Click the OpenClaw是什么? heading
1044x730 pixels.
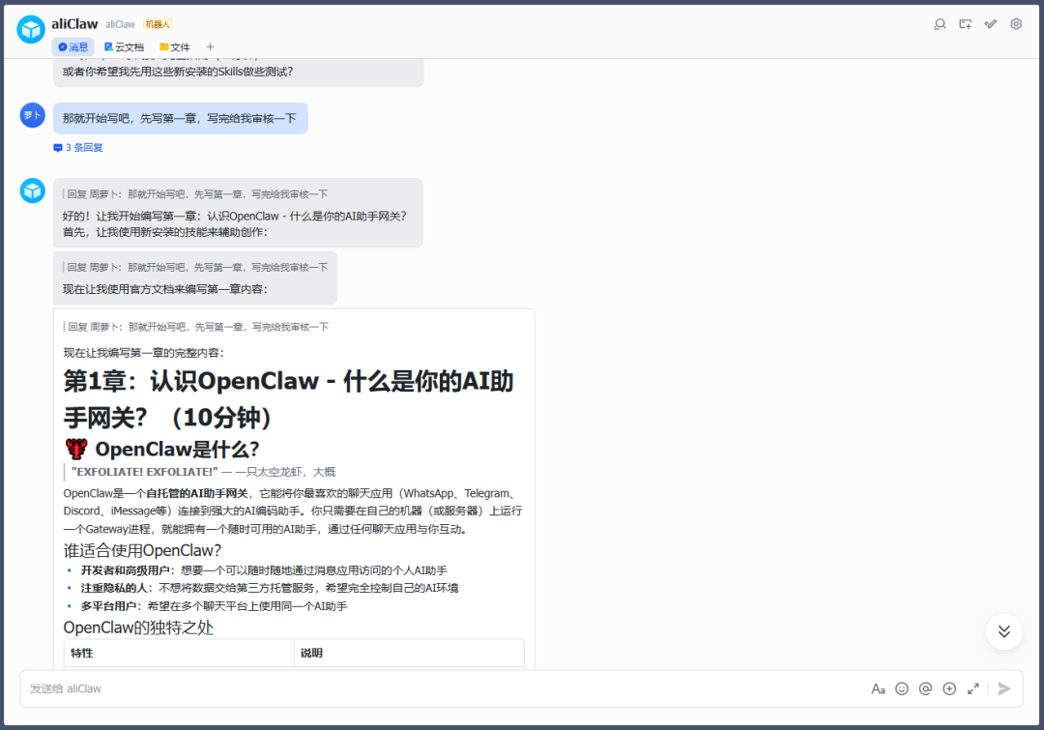[177, 449]
